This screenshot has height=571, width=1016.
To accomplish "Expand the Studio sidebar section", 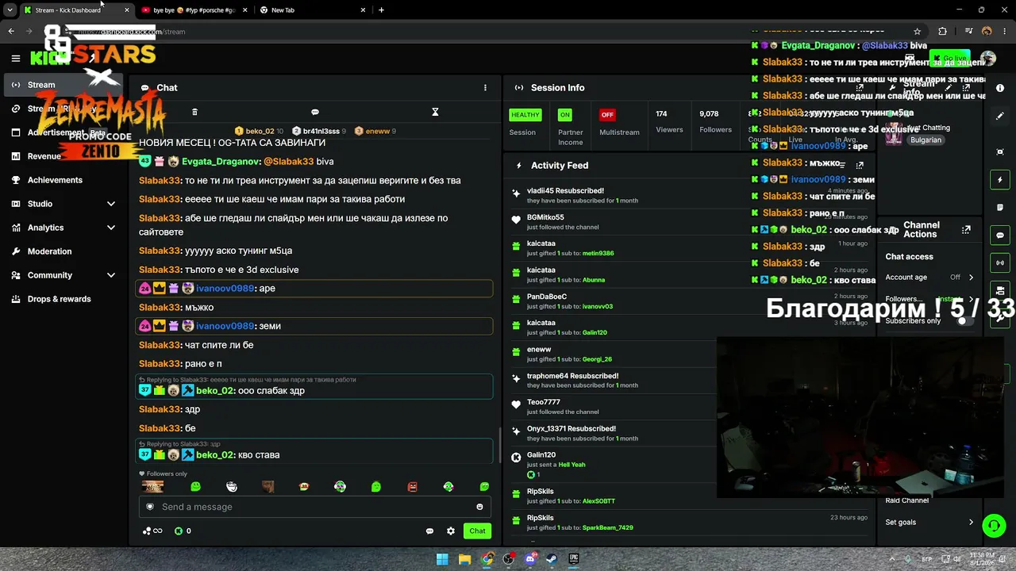I will point(63,204).
